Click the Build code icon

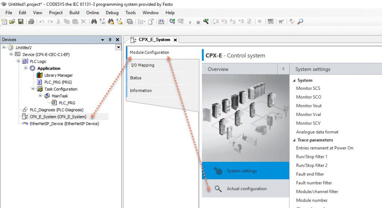tap(161, 22)
